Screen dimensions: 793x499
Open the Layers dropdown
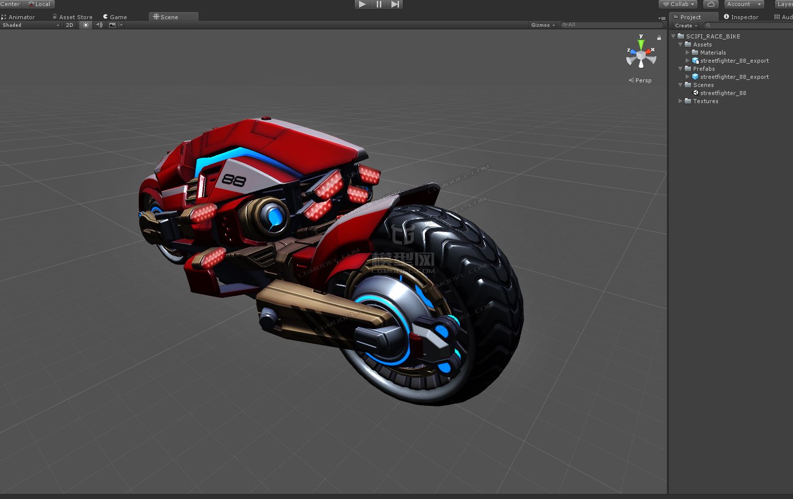click(784, 4)
